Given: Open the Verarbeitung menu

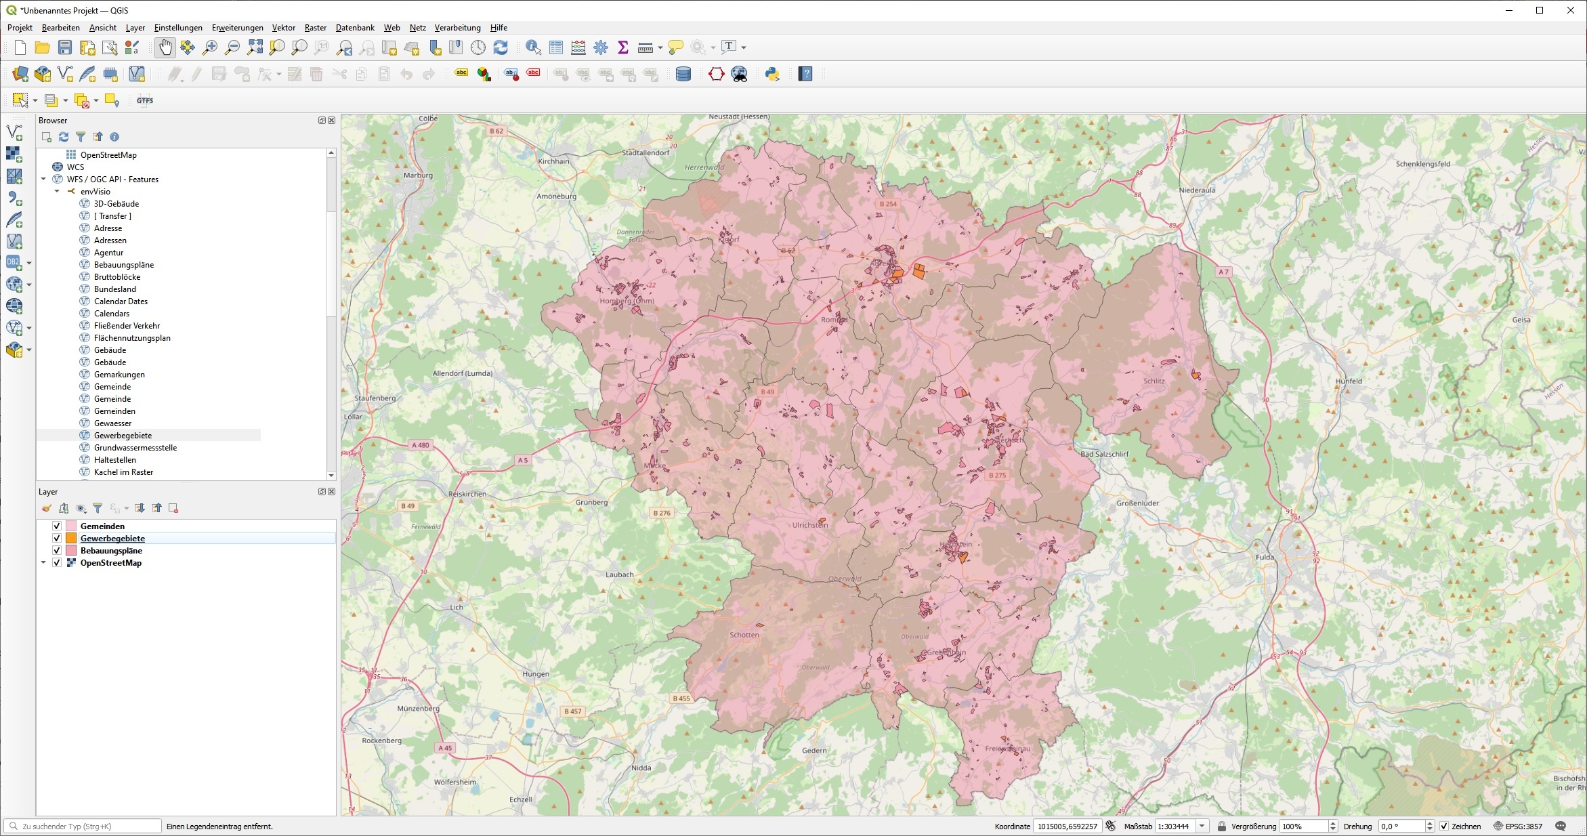Looking at the screenshot, I should [457, 28].
